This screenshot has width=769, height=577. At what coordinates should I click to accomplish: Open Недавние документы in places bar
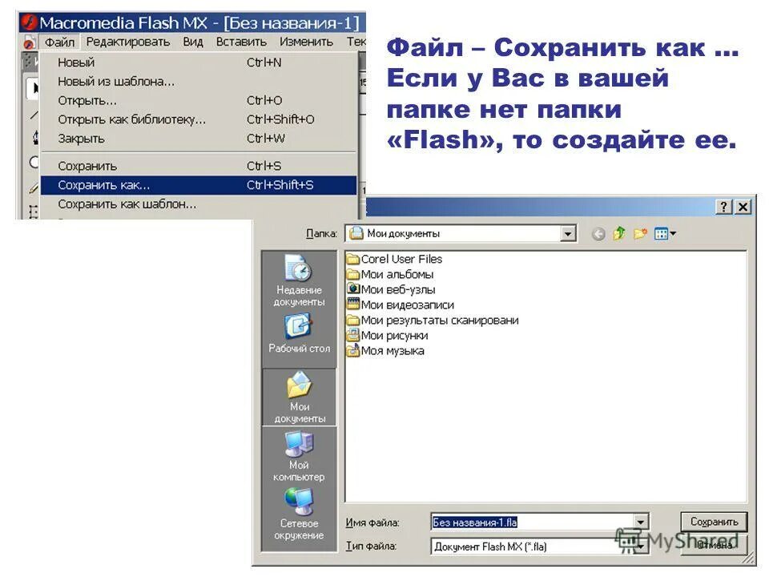[x=299, y=280]
